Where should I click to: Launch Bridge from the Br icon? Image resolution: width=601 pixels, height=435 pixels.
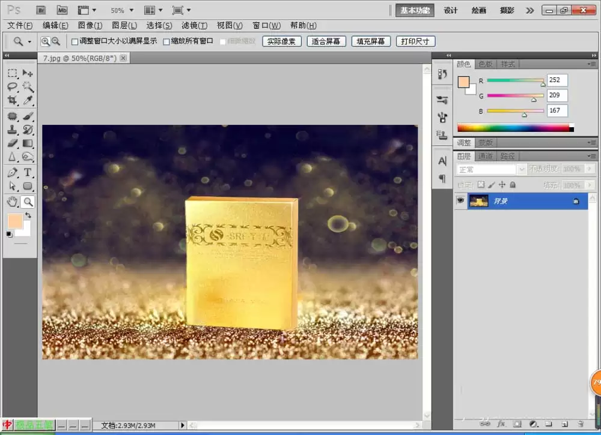point(41,10)
